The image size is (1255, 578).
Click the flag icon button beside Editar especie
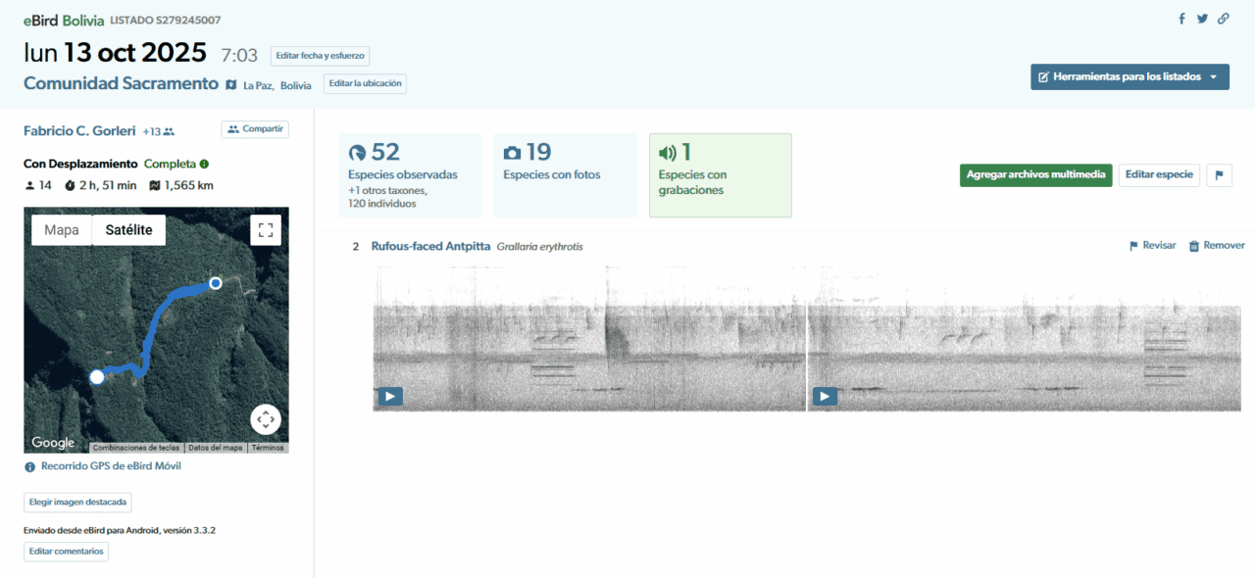(1219, 175)
